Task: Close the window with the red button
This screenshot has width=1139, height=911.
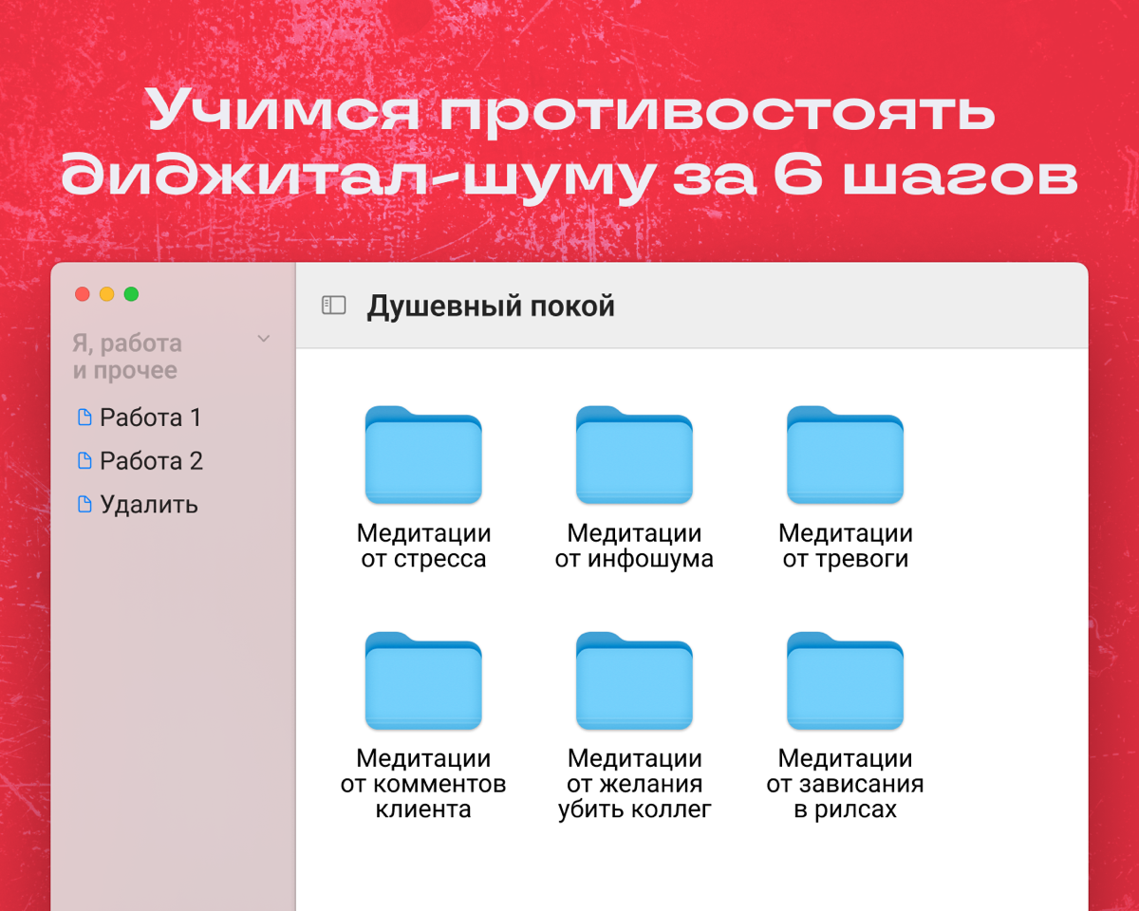Action: (x=83, y=294)
